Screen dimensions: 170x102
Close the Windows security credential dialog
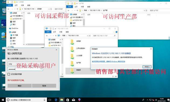coord(56,50)
